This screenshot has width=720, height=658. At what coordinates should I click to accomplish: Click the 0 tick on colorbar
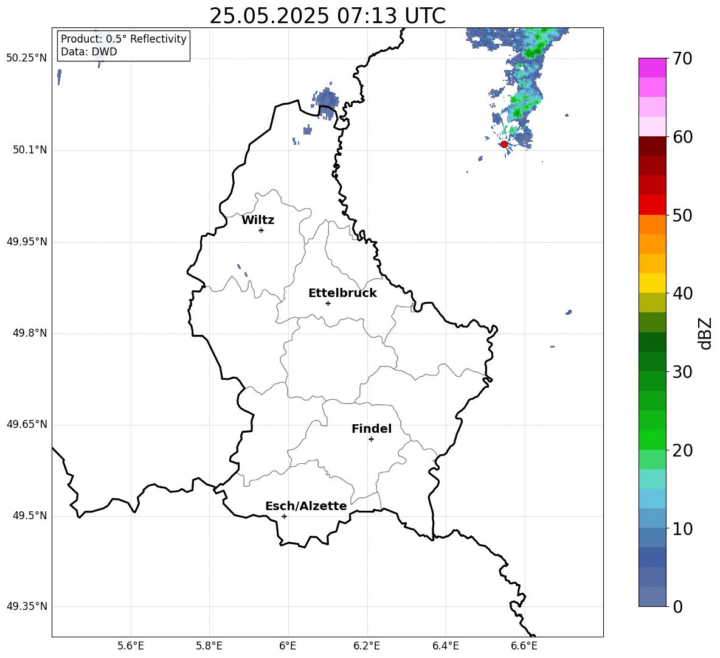click(677, 607)
